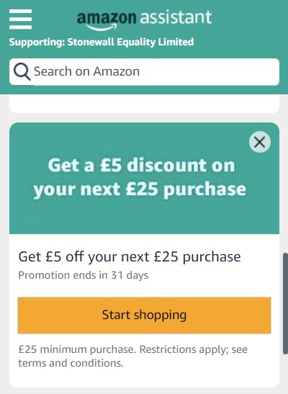Viewport: 288px width, 394px height.
Task: Dismiss the £5 discount promotion card
Action: pyautogui.click(x=260, y=142)
